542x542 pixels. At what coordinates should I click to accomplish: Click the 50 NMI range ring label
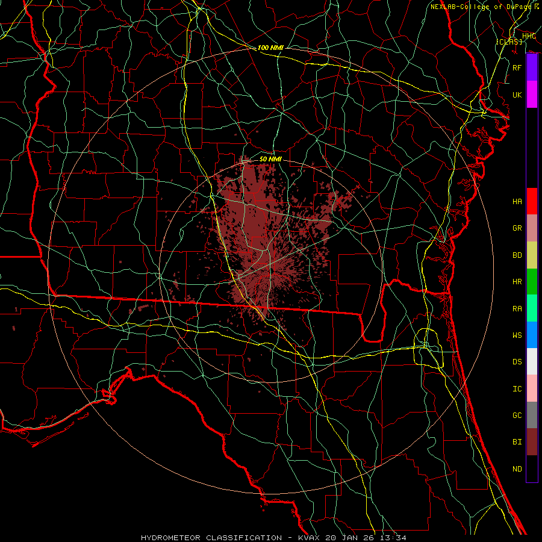tap(270, 159)
